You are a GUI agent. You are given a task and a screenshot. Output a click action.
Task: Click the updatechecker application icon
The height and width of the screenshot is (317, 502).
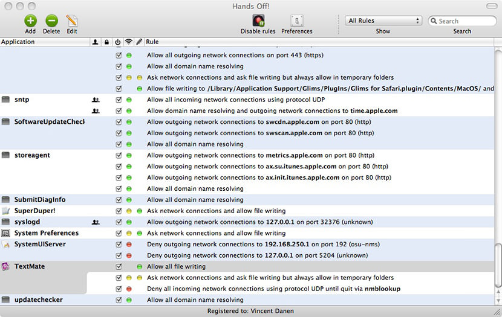(x=5, y=299)
